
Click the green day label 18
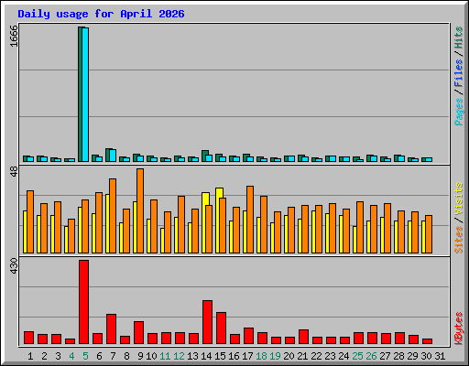261,356
